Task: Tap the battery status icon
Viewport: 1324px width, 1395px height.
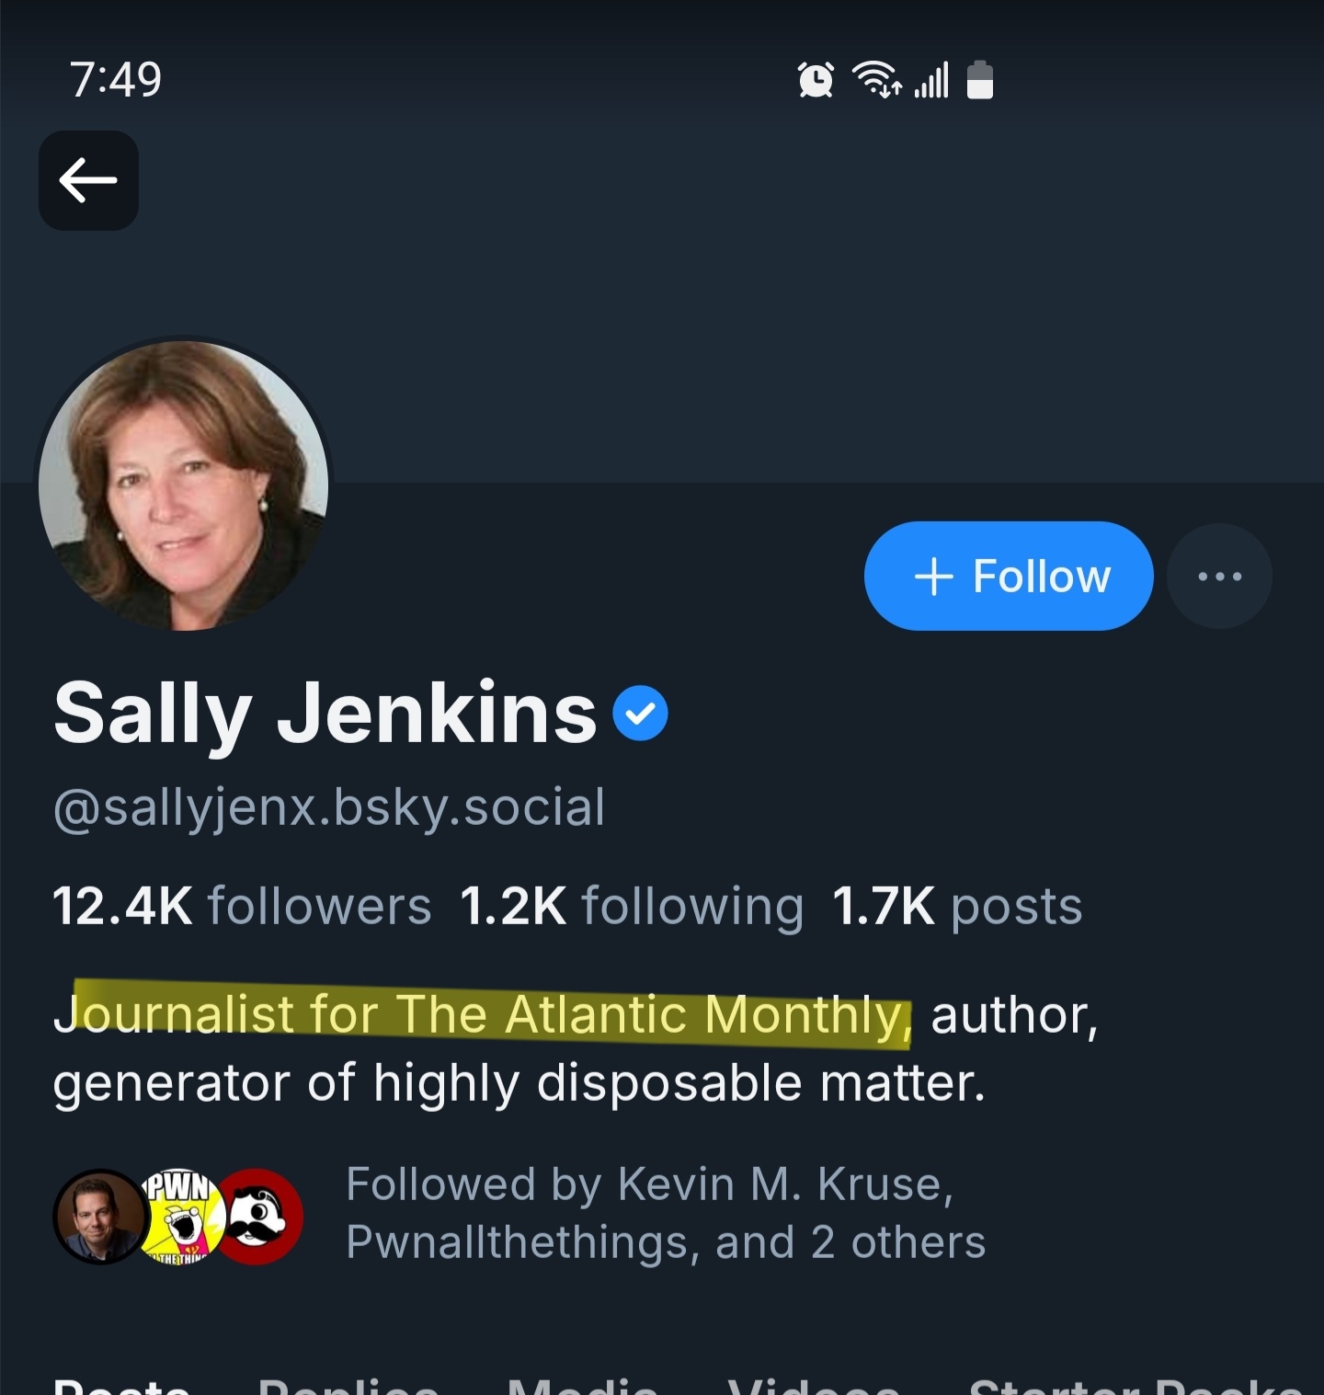Action: pyautogui.click(x=980, y=80)
